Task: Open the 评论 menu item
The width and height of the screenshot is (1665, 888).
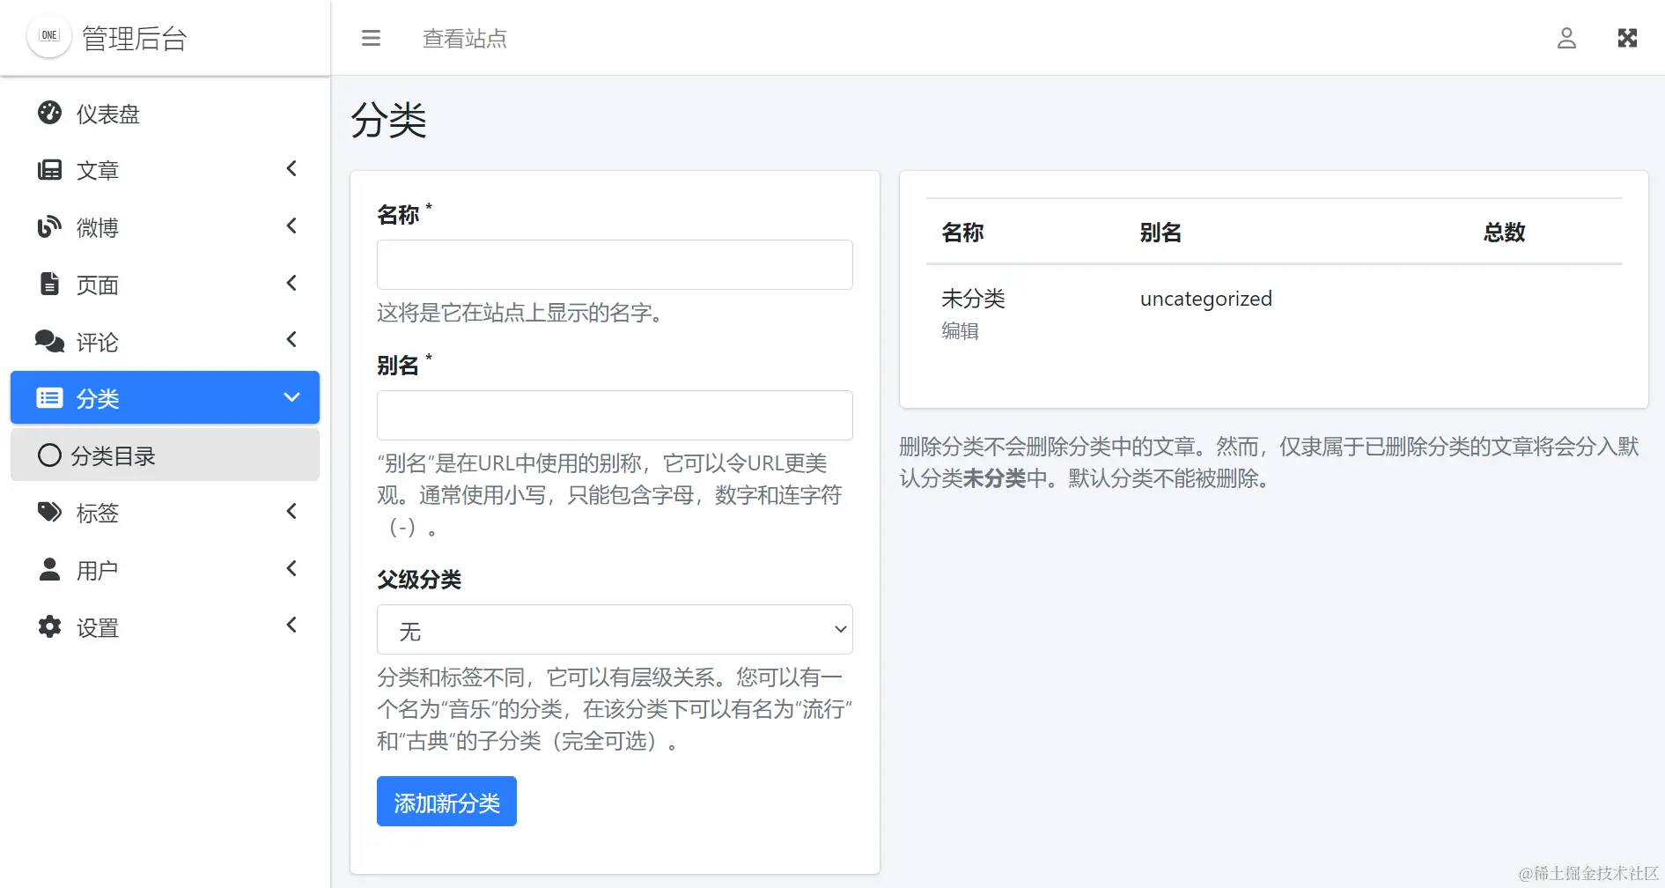Action: (x=165, y=341)
